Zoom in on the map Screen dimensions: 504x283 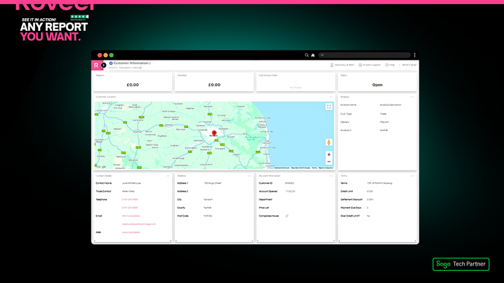329,155
